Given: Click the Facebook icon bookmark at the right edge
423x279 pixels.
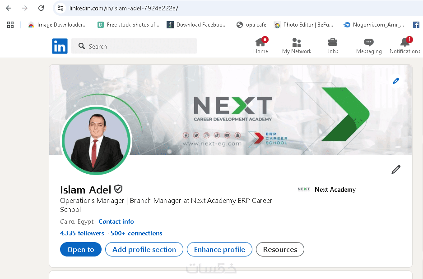Looking at the screenshot, I should coord(416,25).
